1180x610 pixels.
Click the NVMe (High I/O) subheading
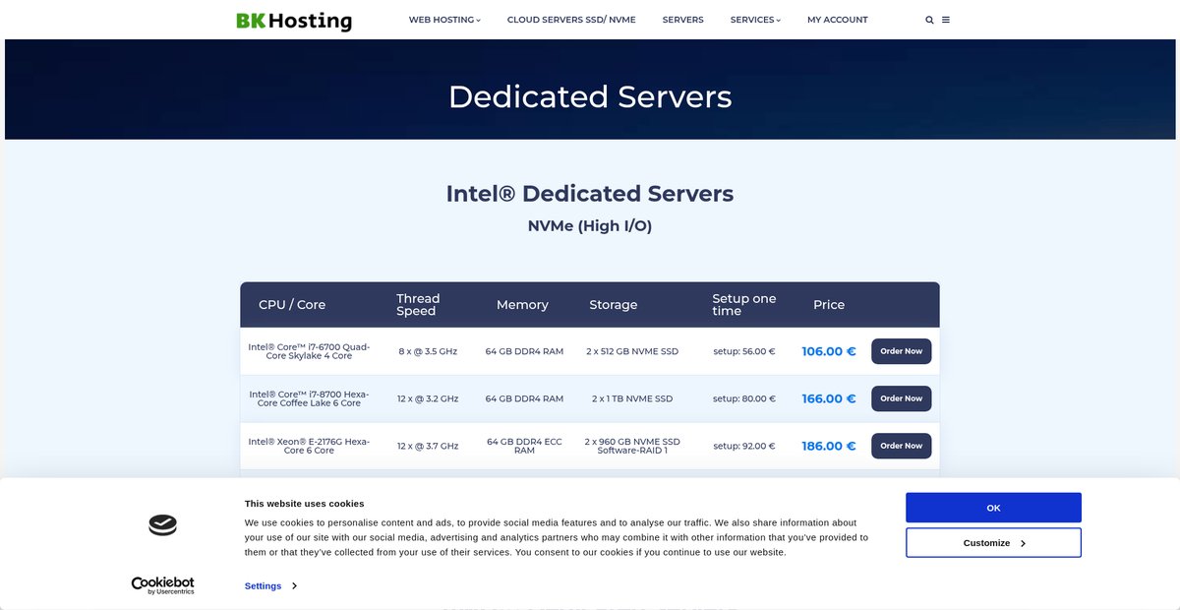590,225
